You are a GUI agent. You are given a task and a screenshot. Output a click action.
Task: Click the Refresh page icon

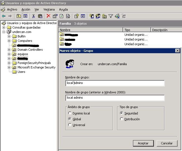(62, 16)
